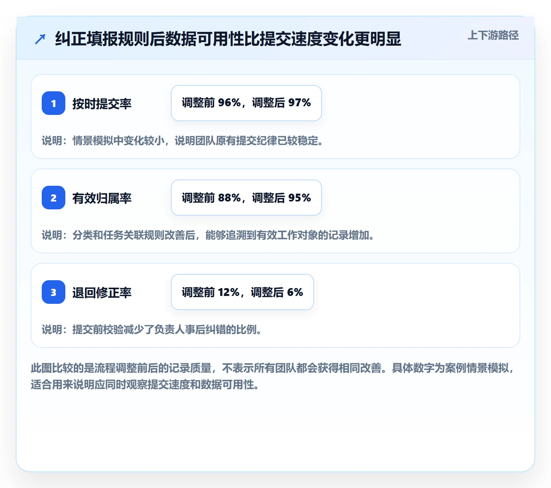Screen dimensions: 551x488
Task: Click the trend arrow icon beside the title
Action: tap(40, 39)
